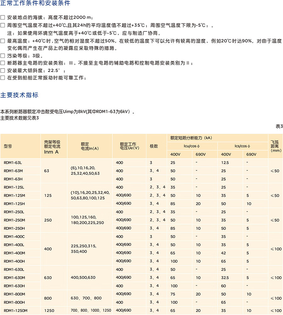Select the RDM1-63L model row

click(13, 163)
